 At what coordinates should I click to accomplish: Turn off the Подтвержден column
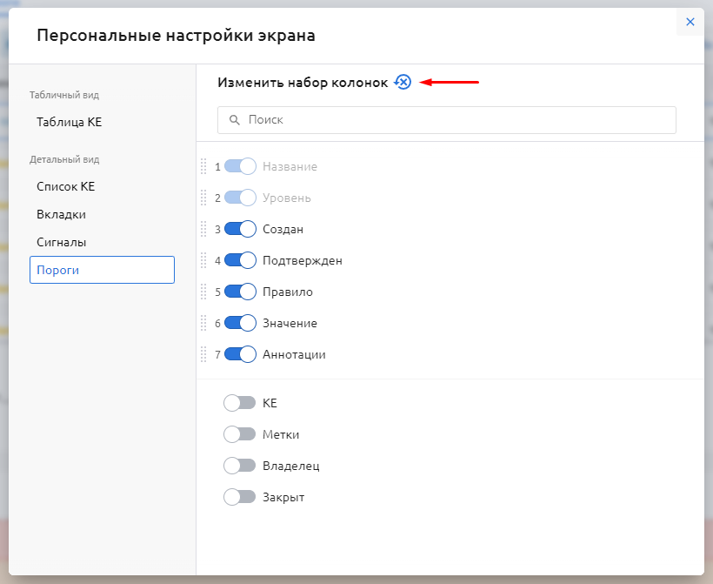pos(240,260)
